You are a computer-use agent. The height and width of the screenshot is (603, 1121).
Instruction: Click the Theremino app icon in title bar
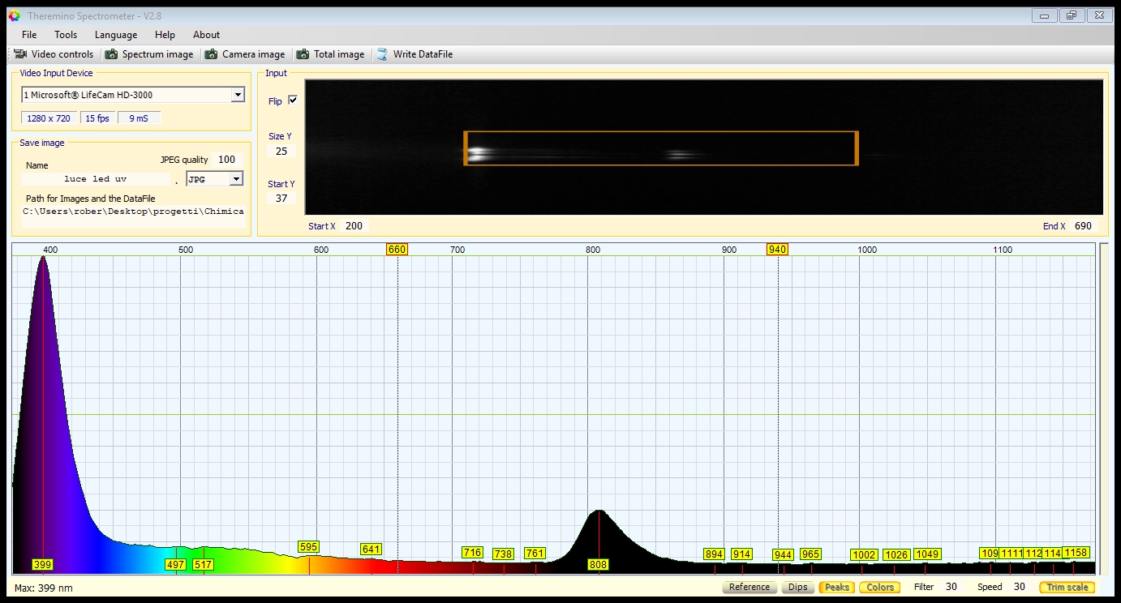tap(14, 15)
